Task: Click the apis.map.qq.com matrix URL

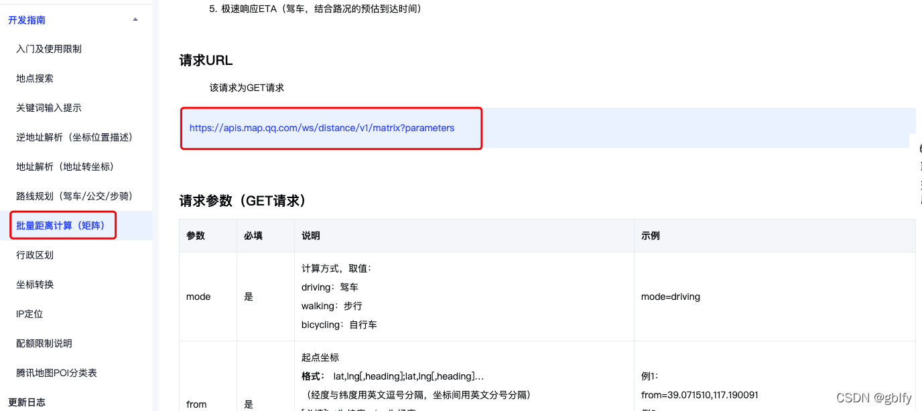Action: pyautogui.click(x=322, y=128)
